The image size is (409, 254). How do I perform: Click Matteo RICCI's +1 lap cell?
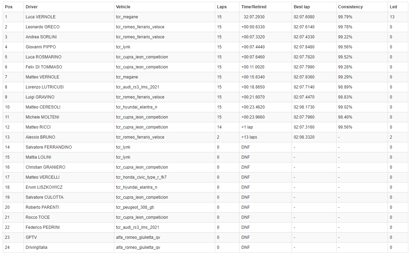[247, 127]
